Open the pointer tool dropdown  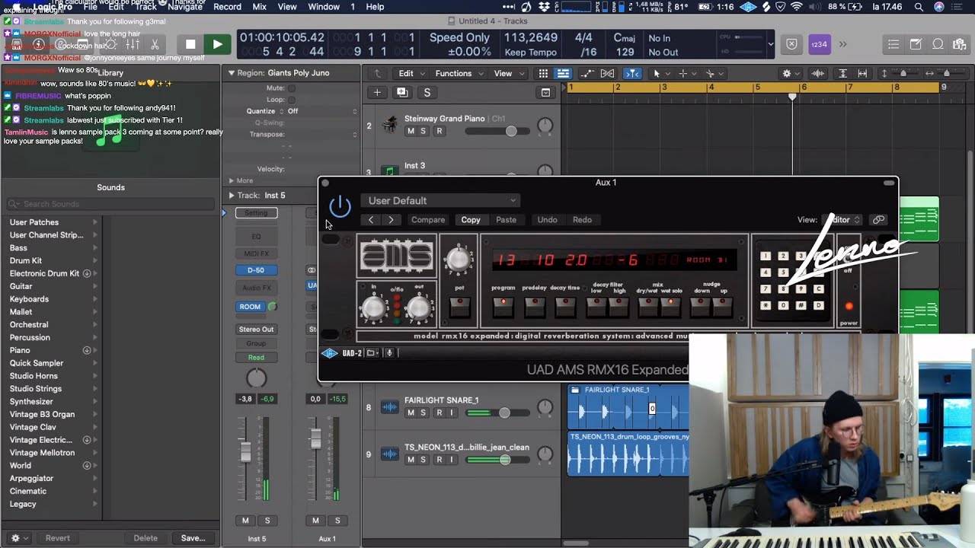click(660, 74)
